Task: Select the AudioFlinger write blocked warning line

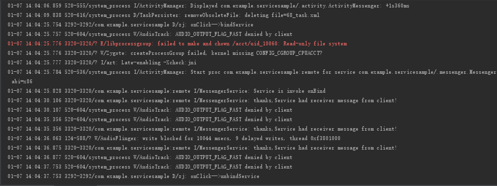Action: (x=174, y=138)
